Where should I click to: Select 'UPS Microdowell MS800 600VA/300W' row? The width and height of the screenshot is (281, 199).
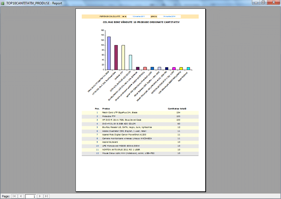tap(140, 146)
